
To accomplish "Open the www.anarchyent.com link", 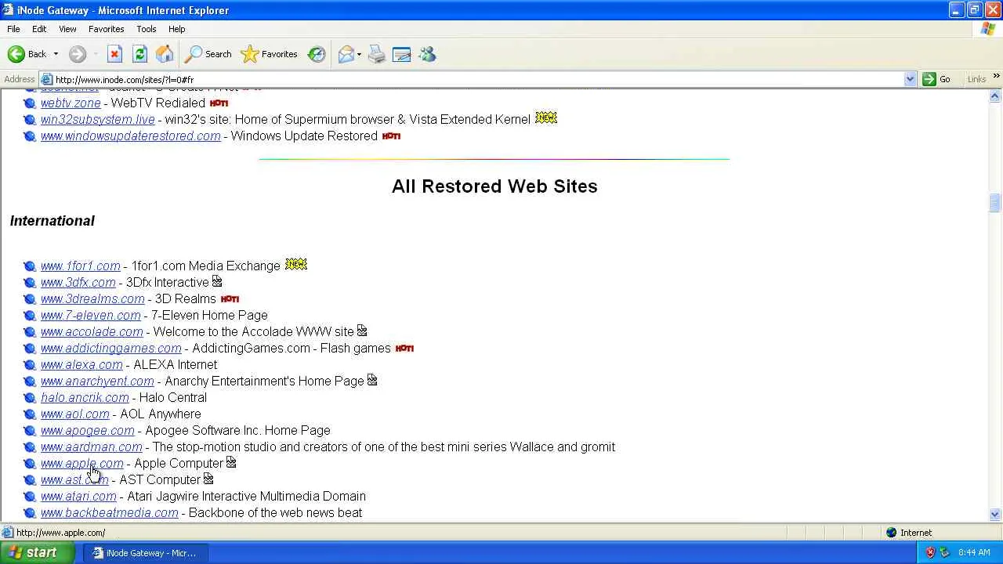I will point(97,381).
